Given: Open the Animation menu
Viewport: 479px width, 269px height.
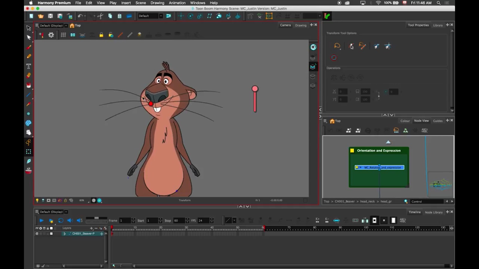Looking at the screenshot, I should (177, 3).
